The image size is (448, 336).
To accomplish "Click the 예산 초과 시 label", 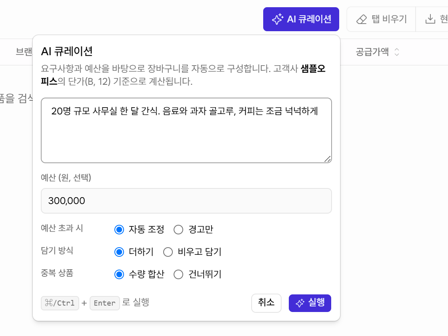I will [x=62, y=228].
